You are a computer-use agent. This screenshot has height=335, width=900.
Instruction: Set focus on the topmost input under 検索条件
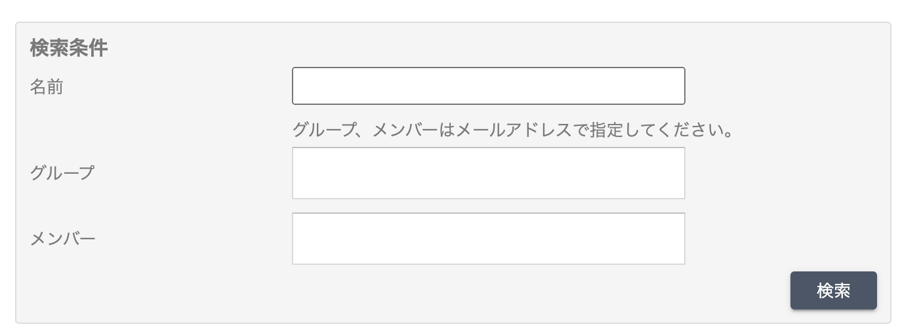click(x=489, y=86)
